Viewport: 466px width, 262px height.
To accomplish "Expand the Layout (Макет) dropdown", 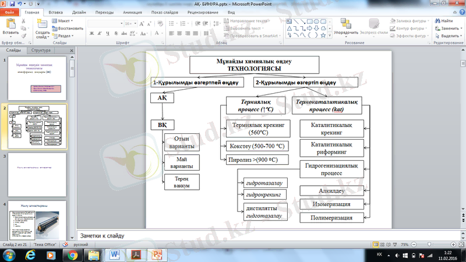I will [65, 20].
